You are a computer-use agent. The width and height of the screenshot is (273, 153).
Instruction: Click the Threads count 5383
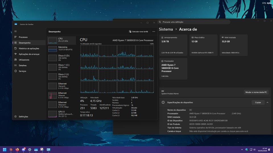point(94,108)
